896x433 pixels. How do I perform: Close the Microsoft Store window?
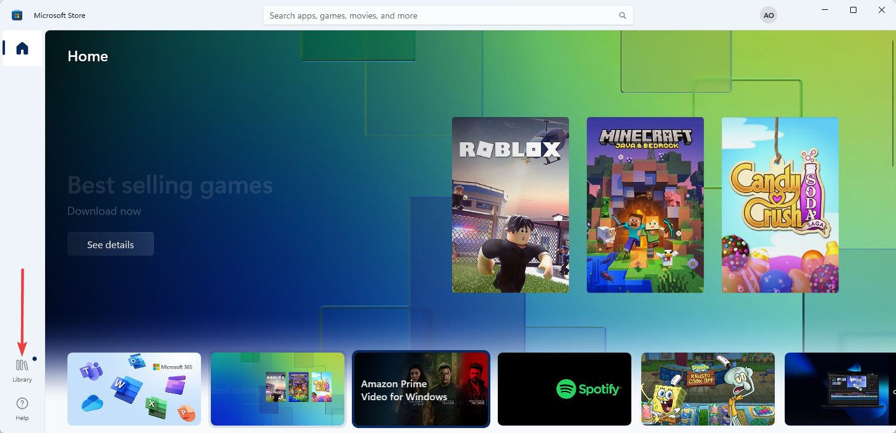point(882,10)
